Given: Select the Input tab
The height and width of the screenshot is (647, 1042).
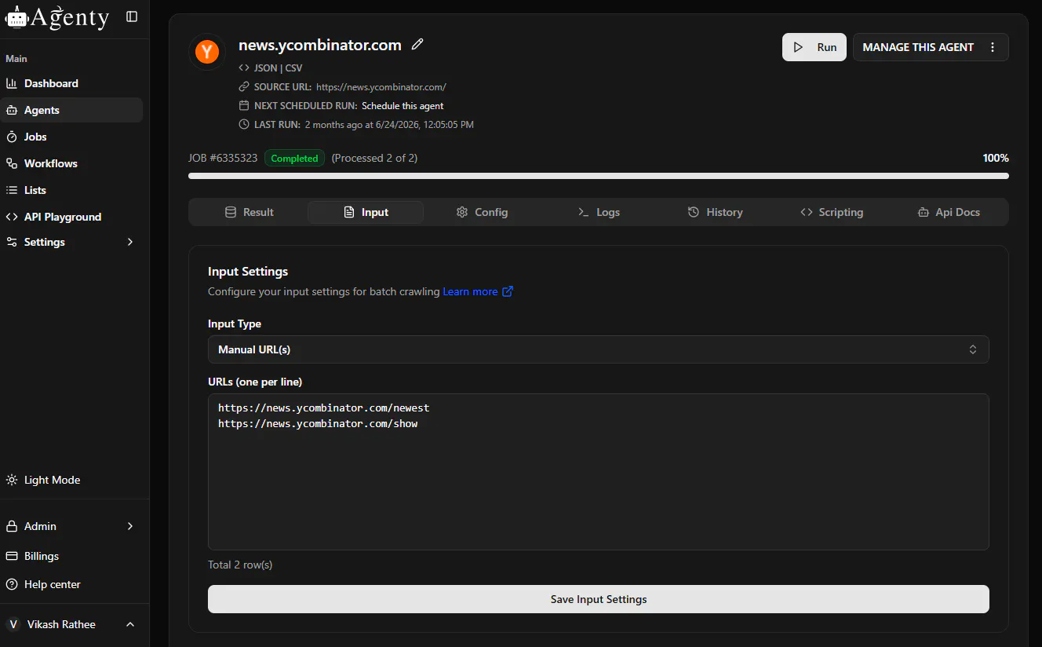Looking at the screenshot, I should (x=366, y=212).
